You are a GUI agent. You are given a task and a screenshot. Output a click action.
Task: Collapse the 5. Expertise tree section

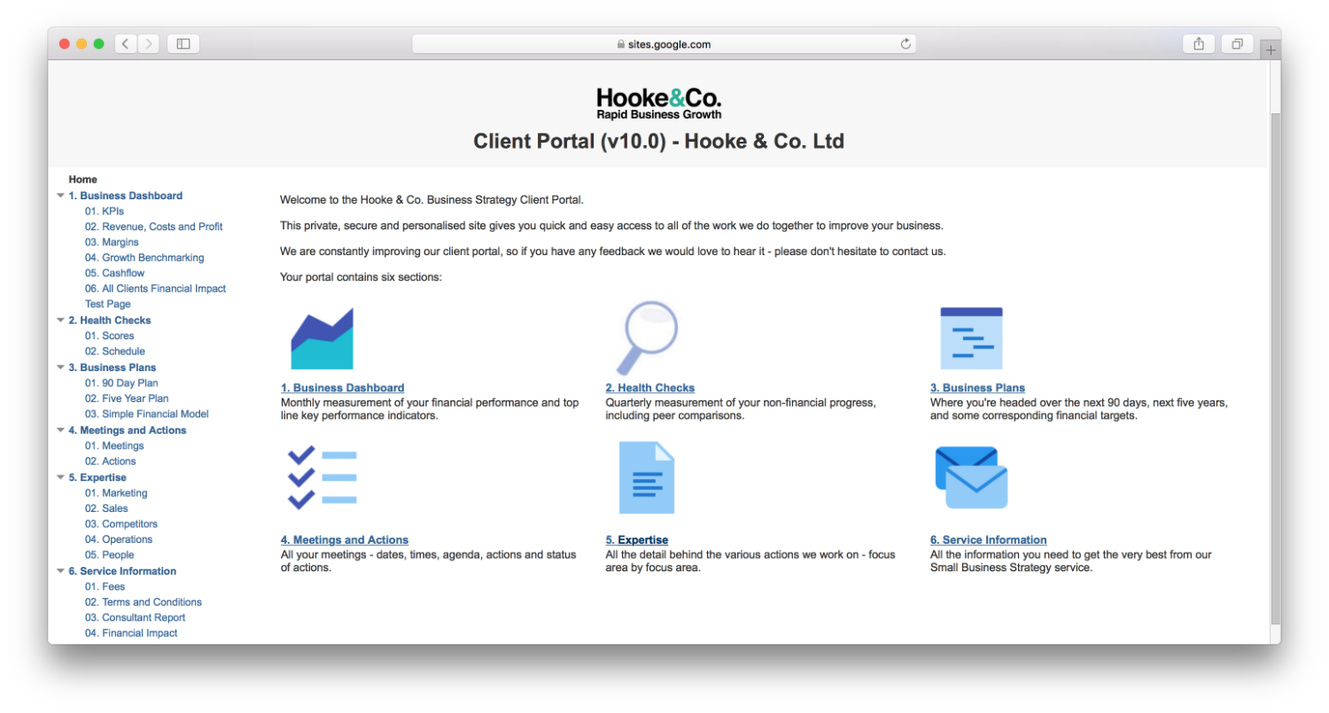[x=60, y=477]
